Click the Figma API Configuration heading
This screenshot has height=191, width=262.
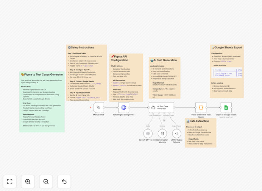120,58
